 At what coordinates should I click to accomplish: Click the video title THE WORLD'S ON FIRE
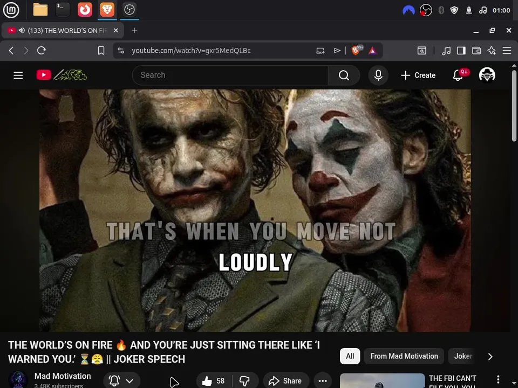coord(164,352)
